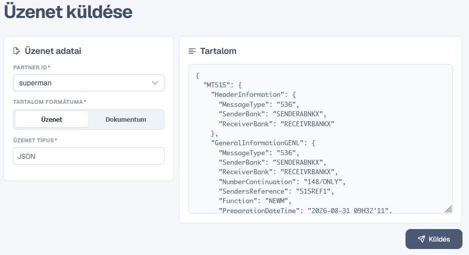Open the Partner ID dropdown showing superman
The width and height of the screenshot is (469, 255).
pyautogui.click(x=88, y=83)
